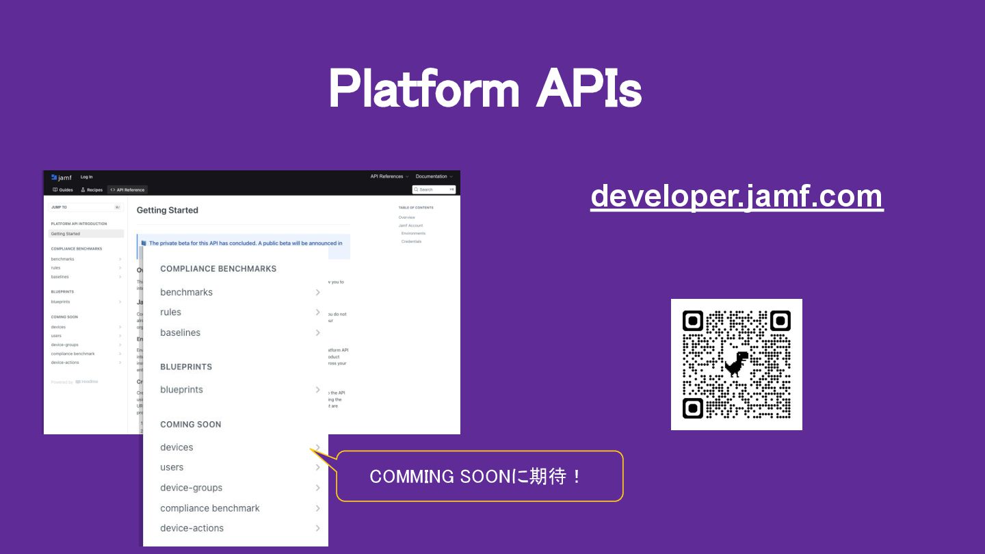Select Getting Started in the small sidebar

point(86,234)
